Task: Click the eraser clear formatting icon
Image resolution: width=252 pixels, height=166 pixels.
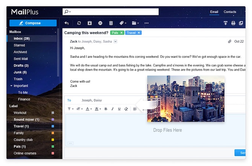Action: pyautogui.click(x=126, y=109)
